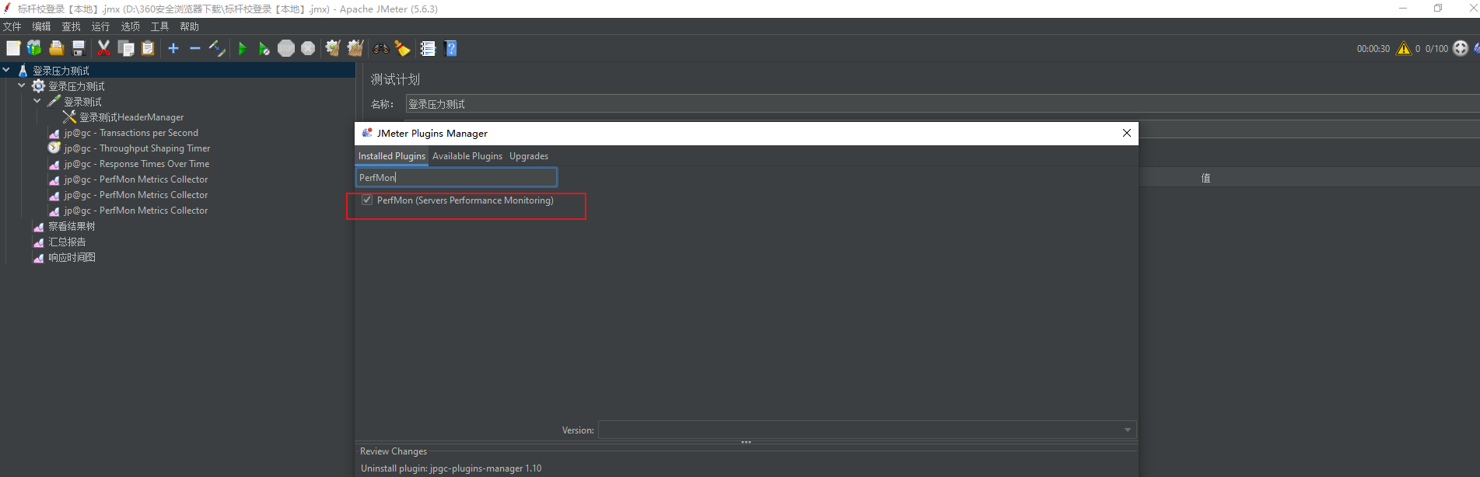This screenshot has height=477, width=1480.
Task: Open the 编辑 menu
Action: (41, 26)
